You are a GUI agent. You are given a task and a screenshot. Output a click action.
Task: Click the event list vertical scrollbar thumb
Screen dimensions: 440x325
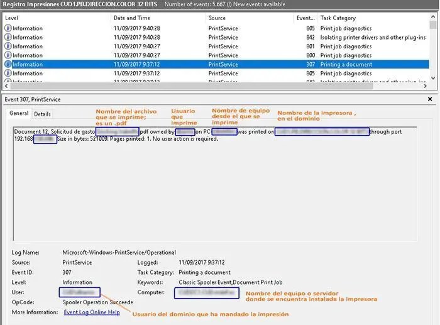[433, 25]
